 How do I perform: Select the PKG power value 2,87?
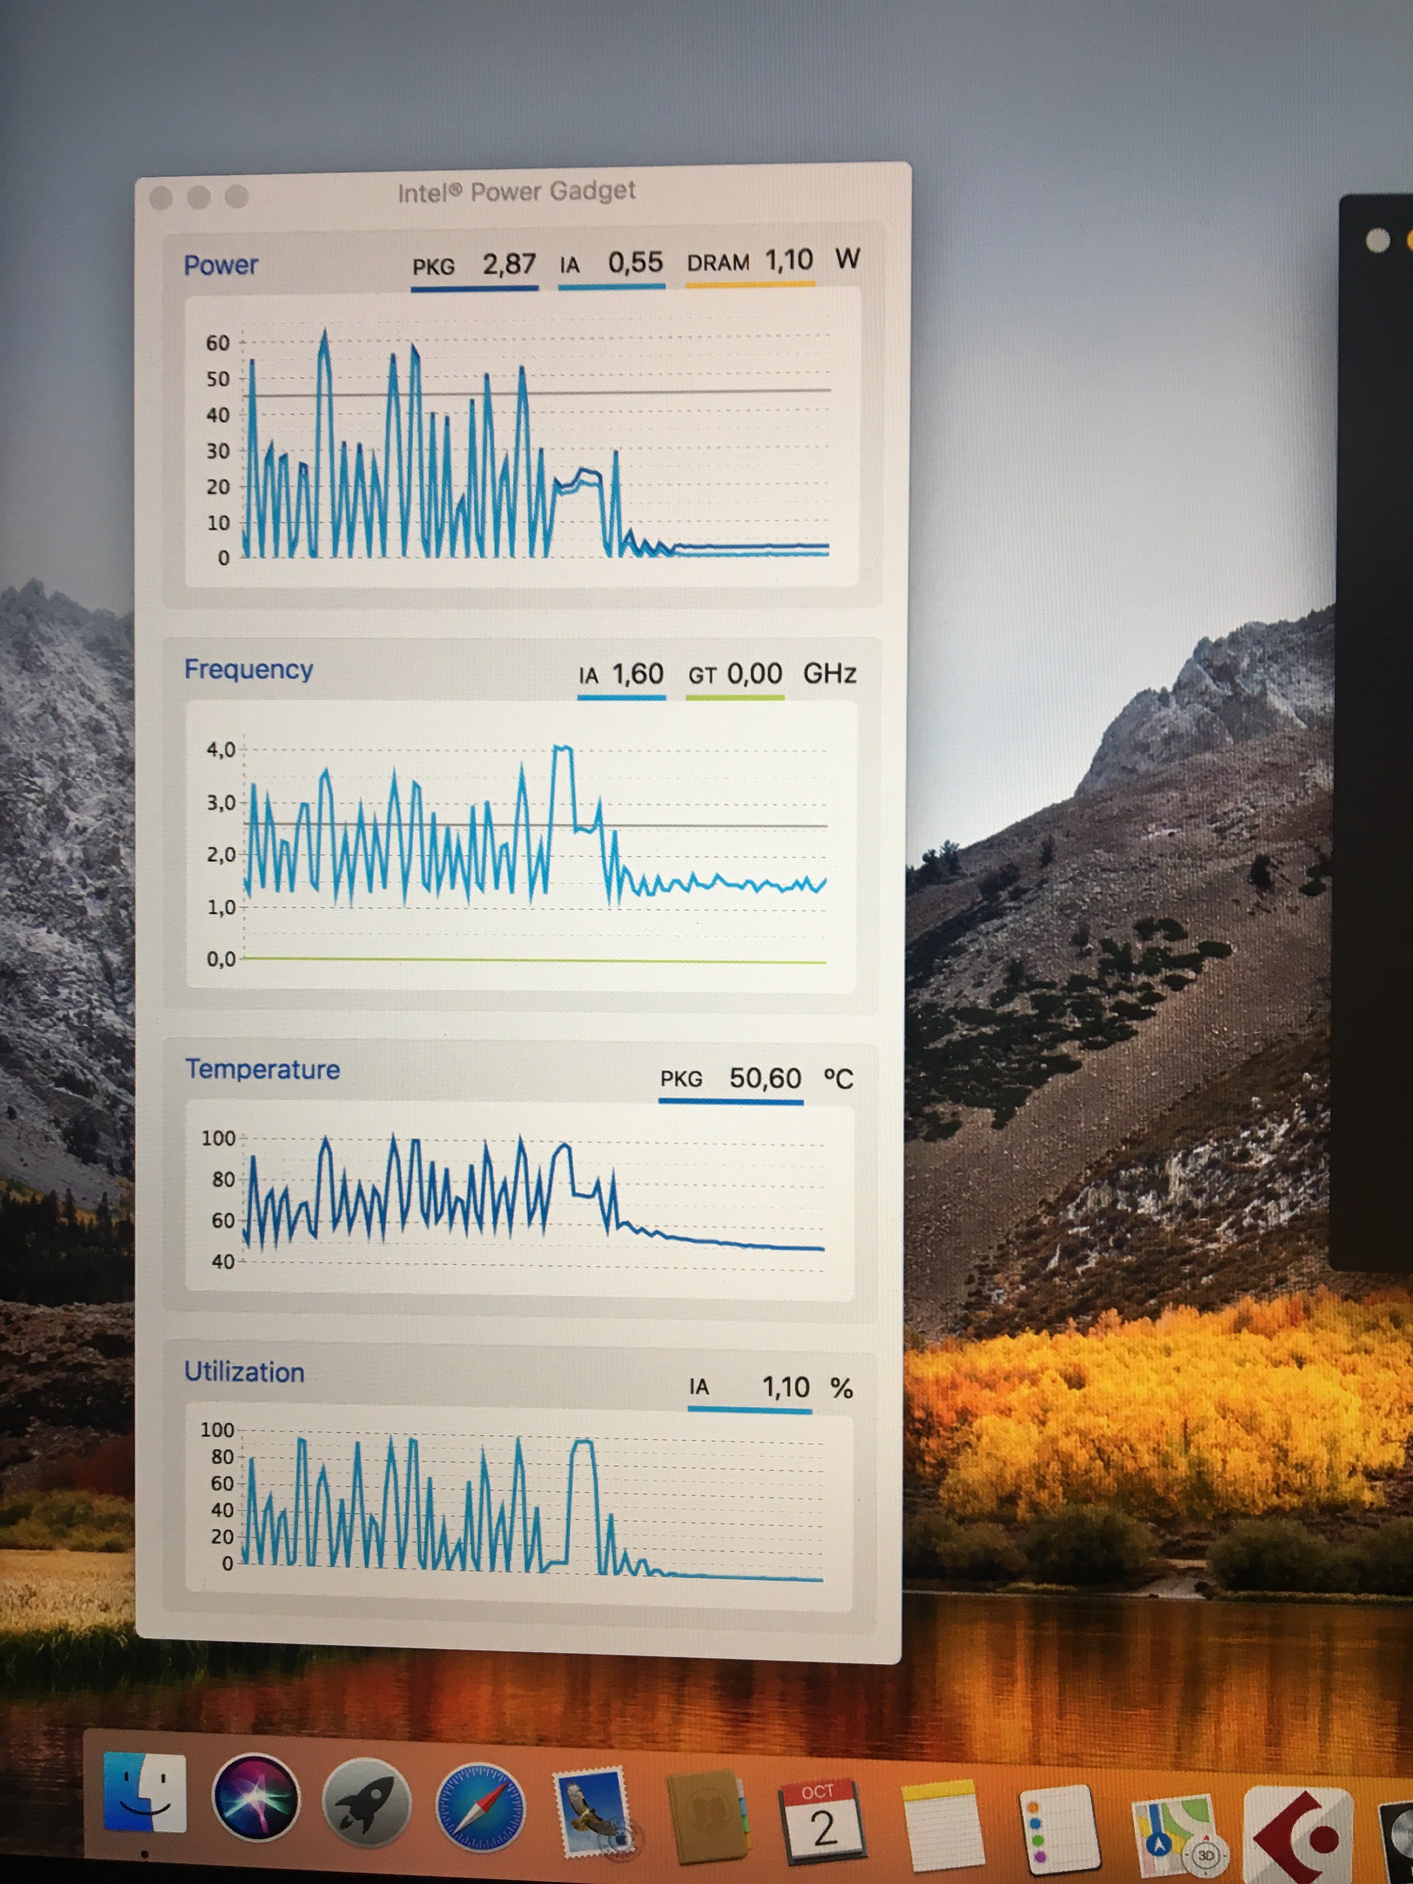click(509, 264)
